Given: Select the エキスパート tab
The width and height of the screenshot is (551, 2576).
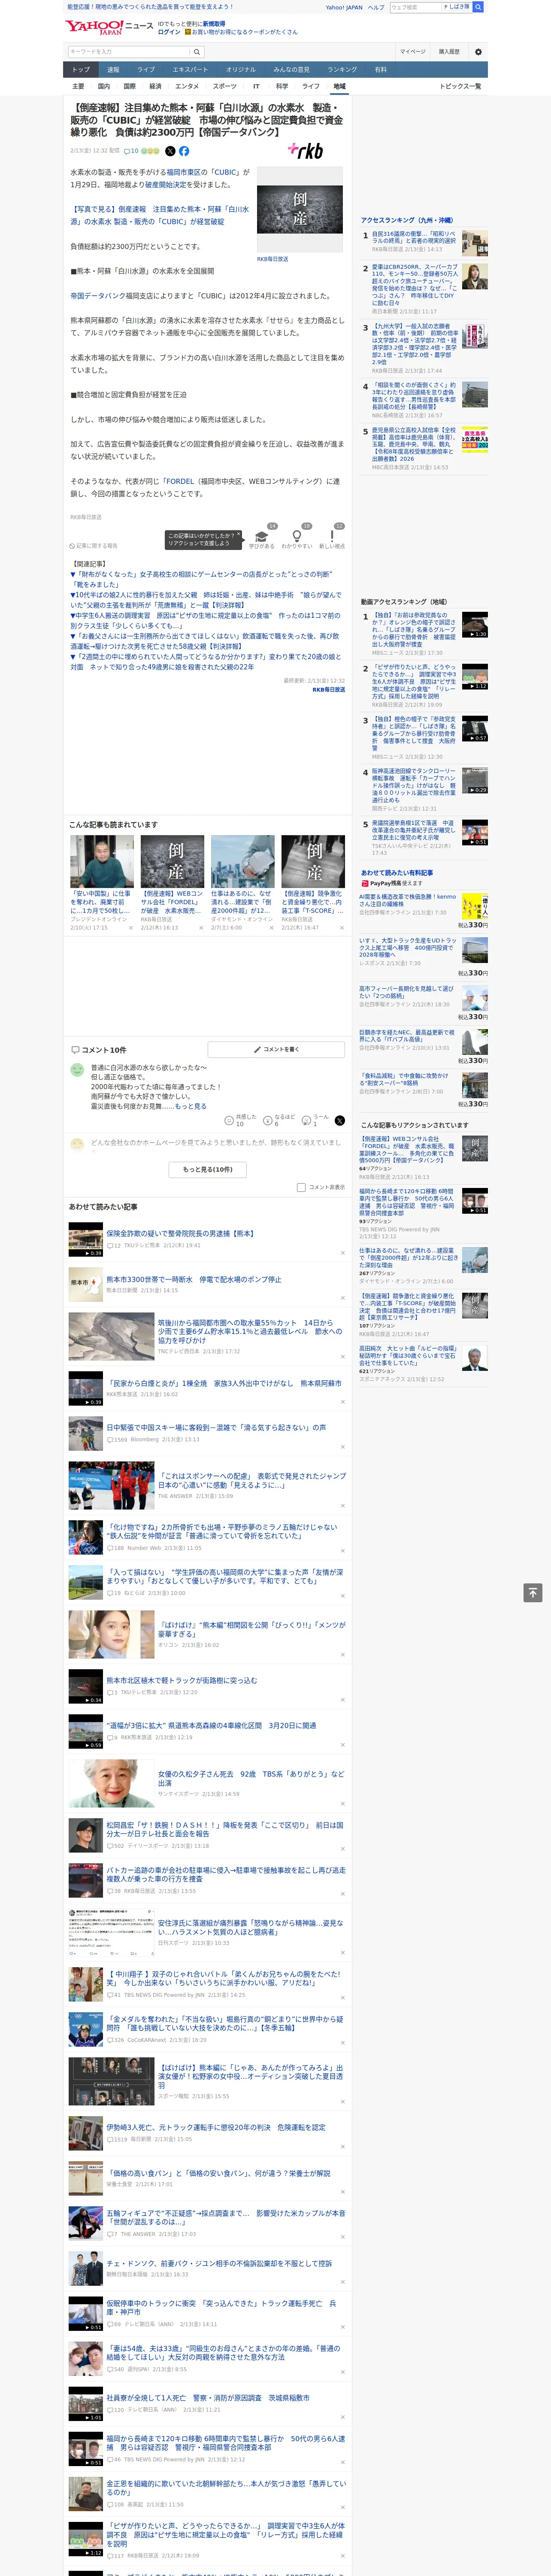Looking at the screenshot, I should (x=190, y=70).
